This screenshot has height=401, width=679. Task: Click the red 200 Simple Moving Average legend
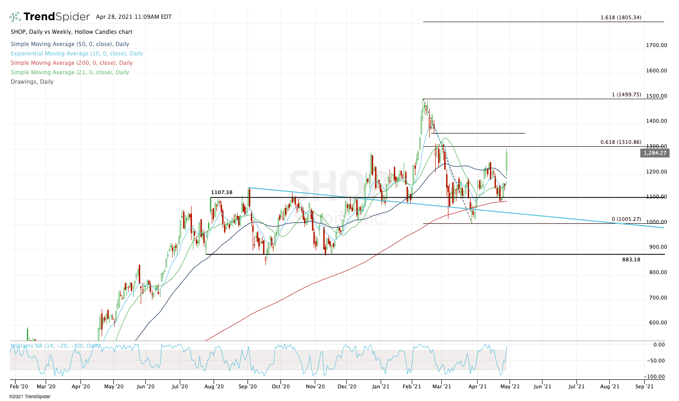(x=72, y=63)
